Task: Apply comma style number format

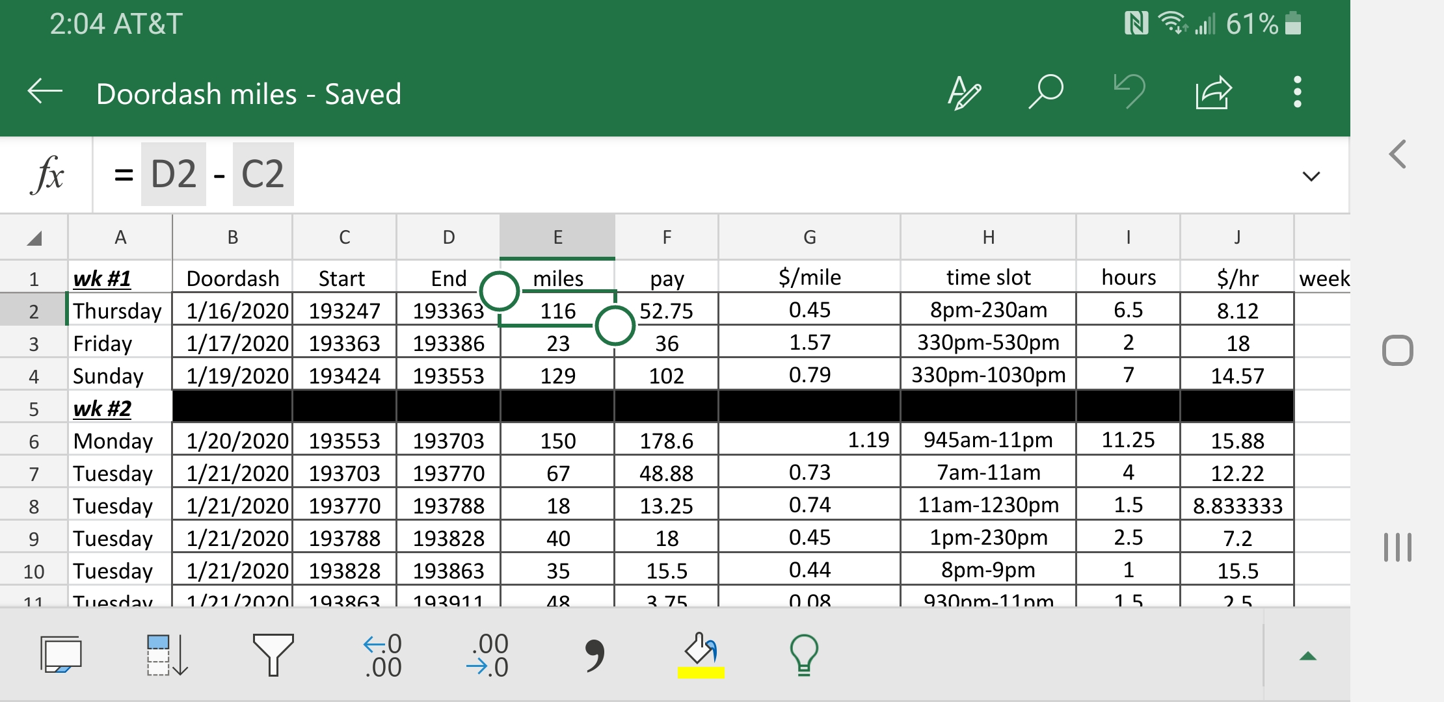Action: (x=594, y=655)
